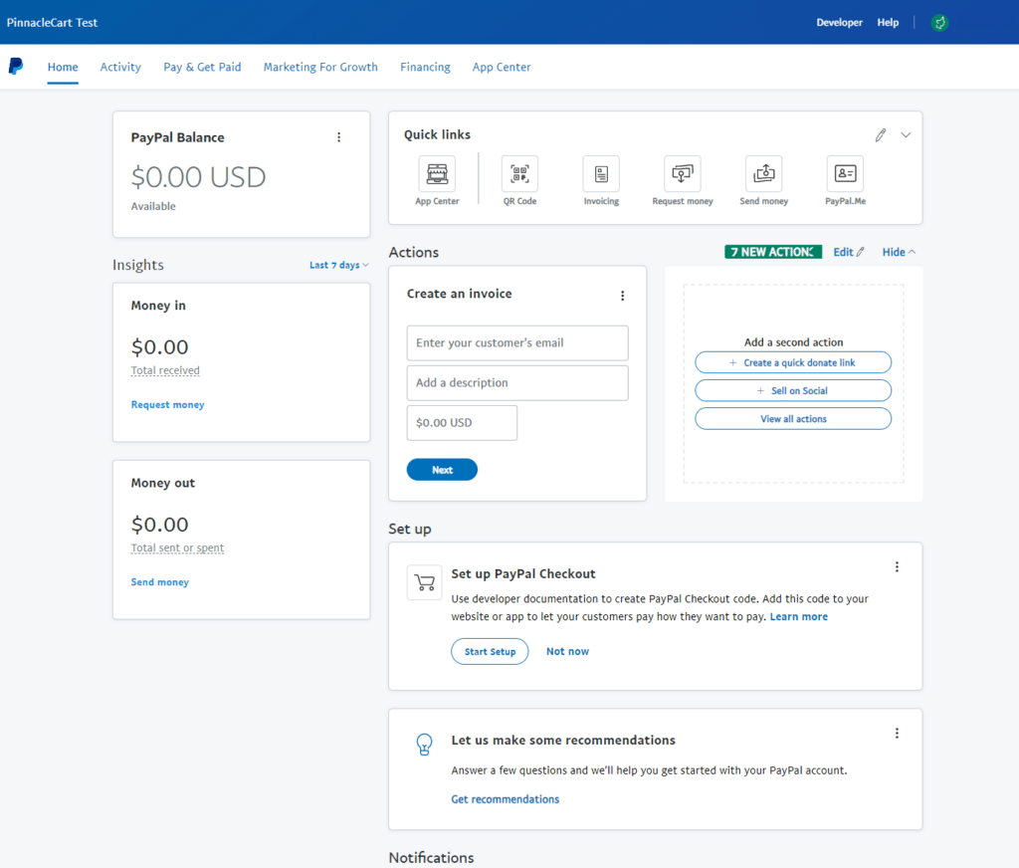The width and height of the screenshot is (1019, 868).
Task: Click the PayPal logo icon
Action: pos(16,67)
